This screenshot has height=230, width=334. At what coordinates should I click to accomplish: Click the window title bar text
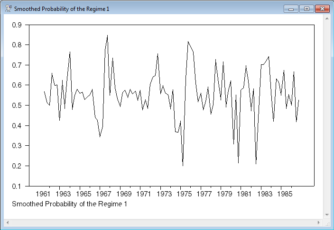tap(62, 9)
